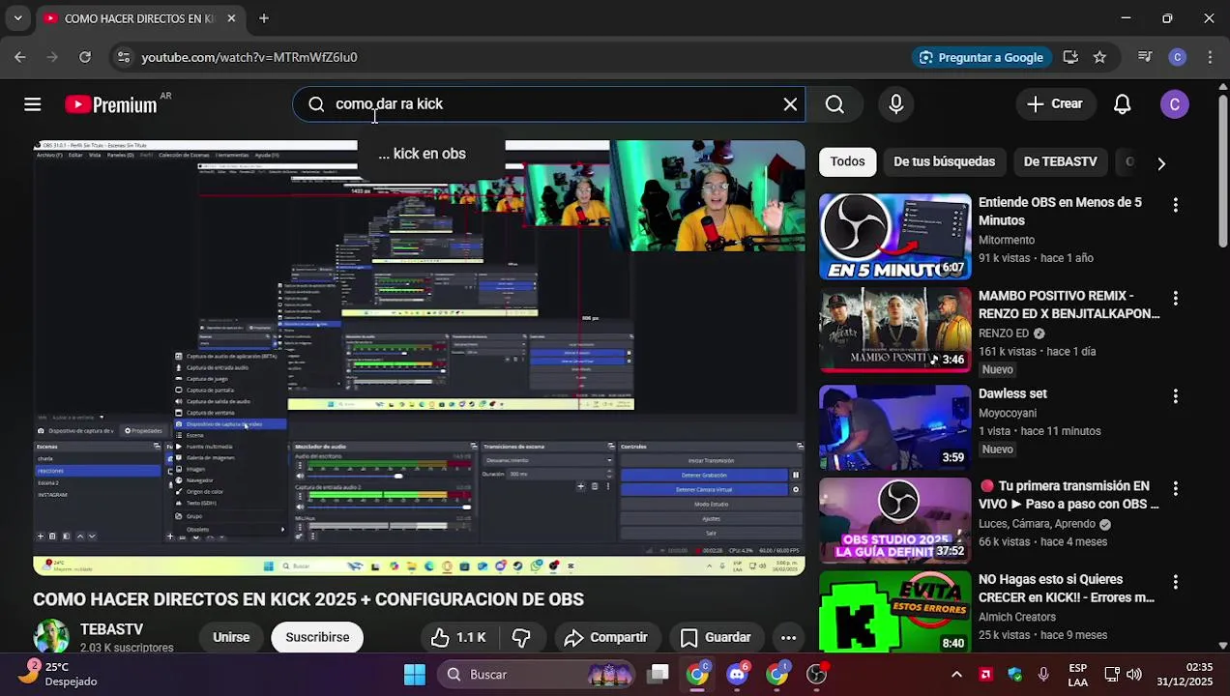Screen dimensions: 1230x696
Task: Select the De tus búsquedas chip
Action: [x=944, y=161]
